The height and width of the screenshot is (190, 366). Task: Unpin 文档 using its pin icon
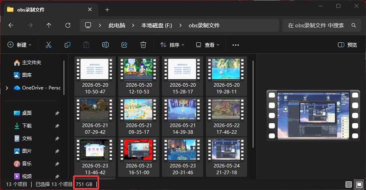[57, 139]
